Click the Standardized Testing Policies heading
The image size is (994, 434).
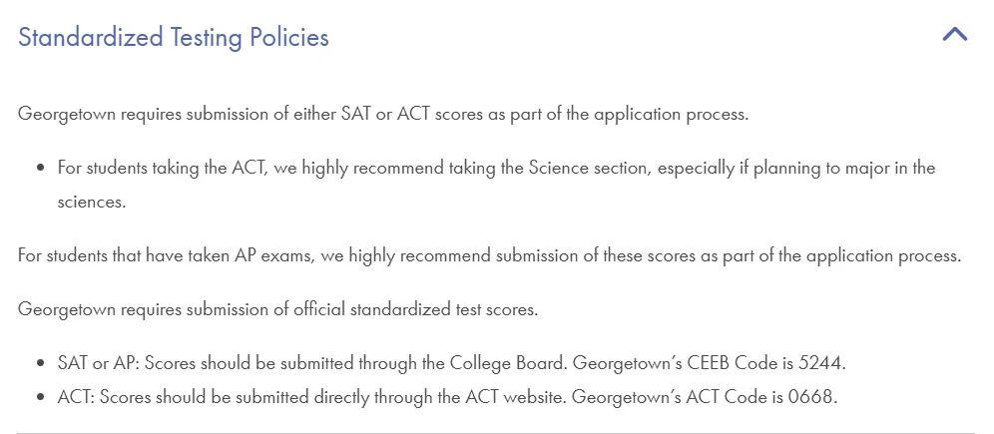pyautogui.click(x=173, y=37)
